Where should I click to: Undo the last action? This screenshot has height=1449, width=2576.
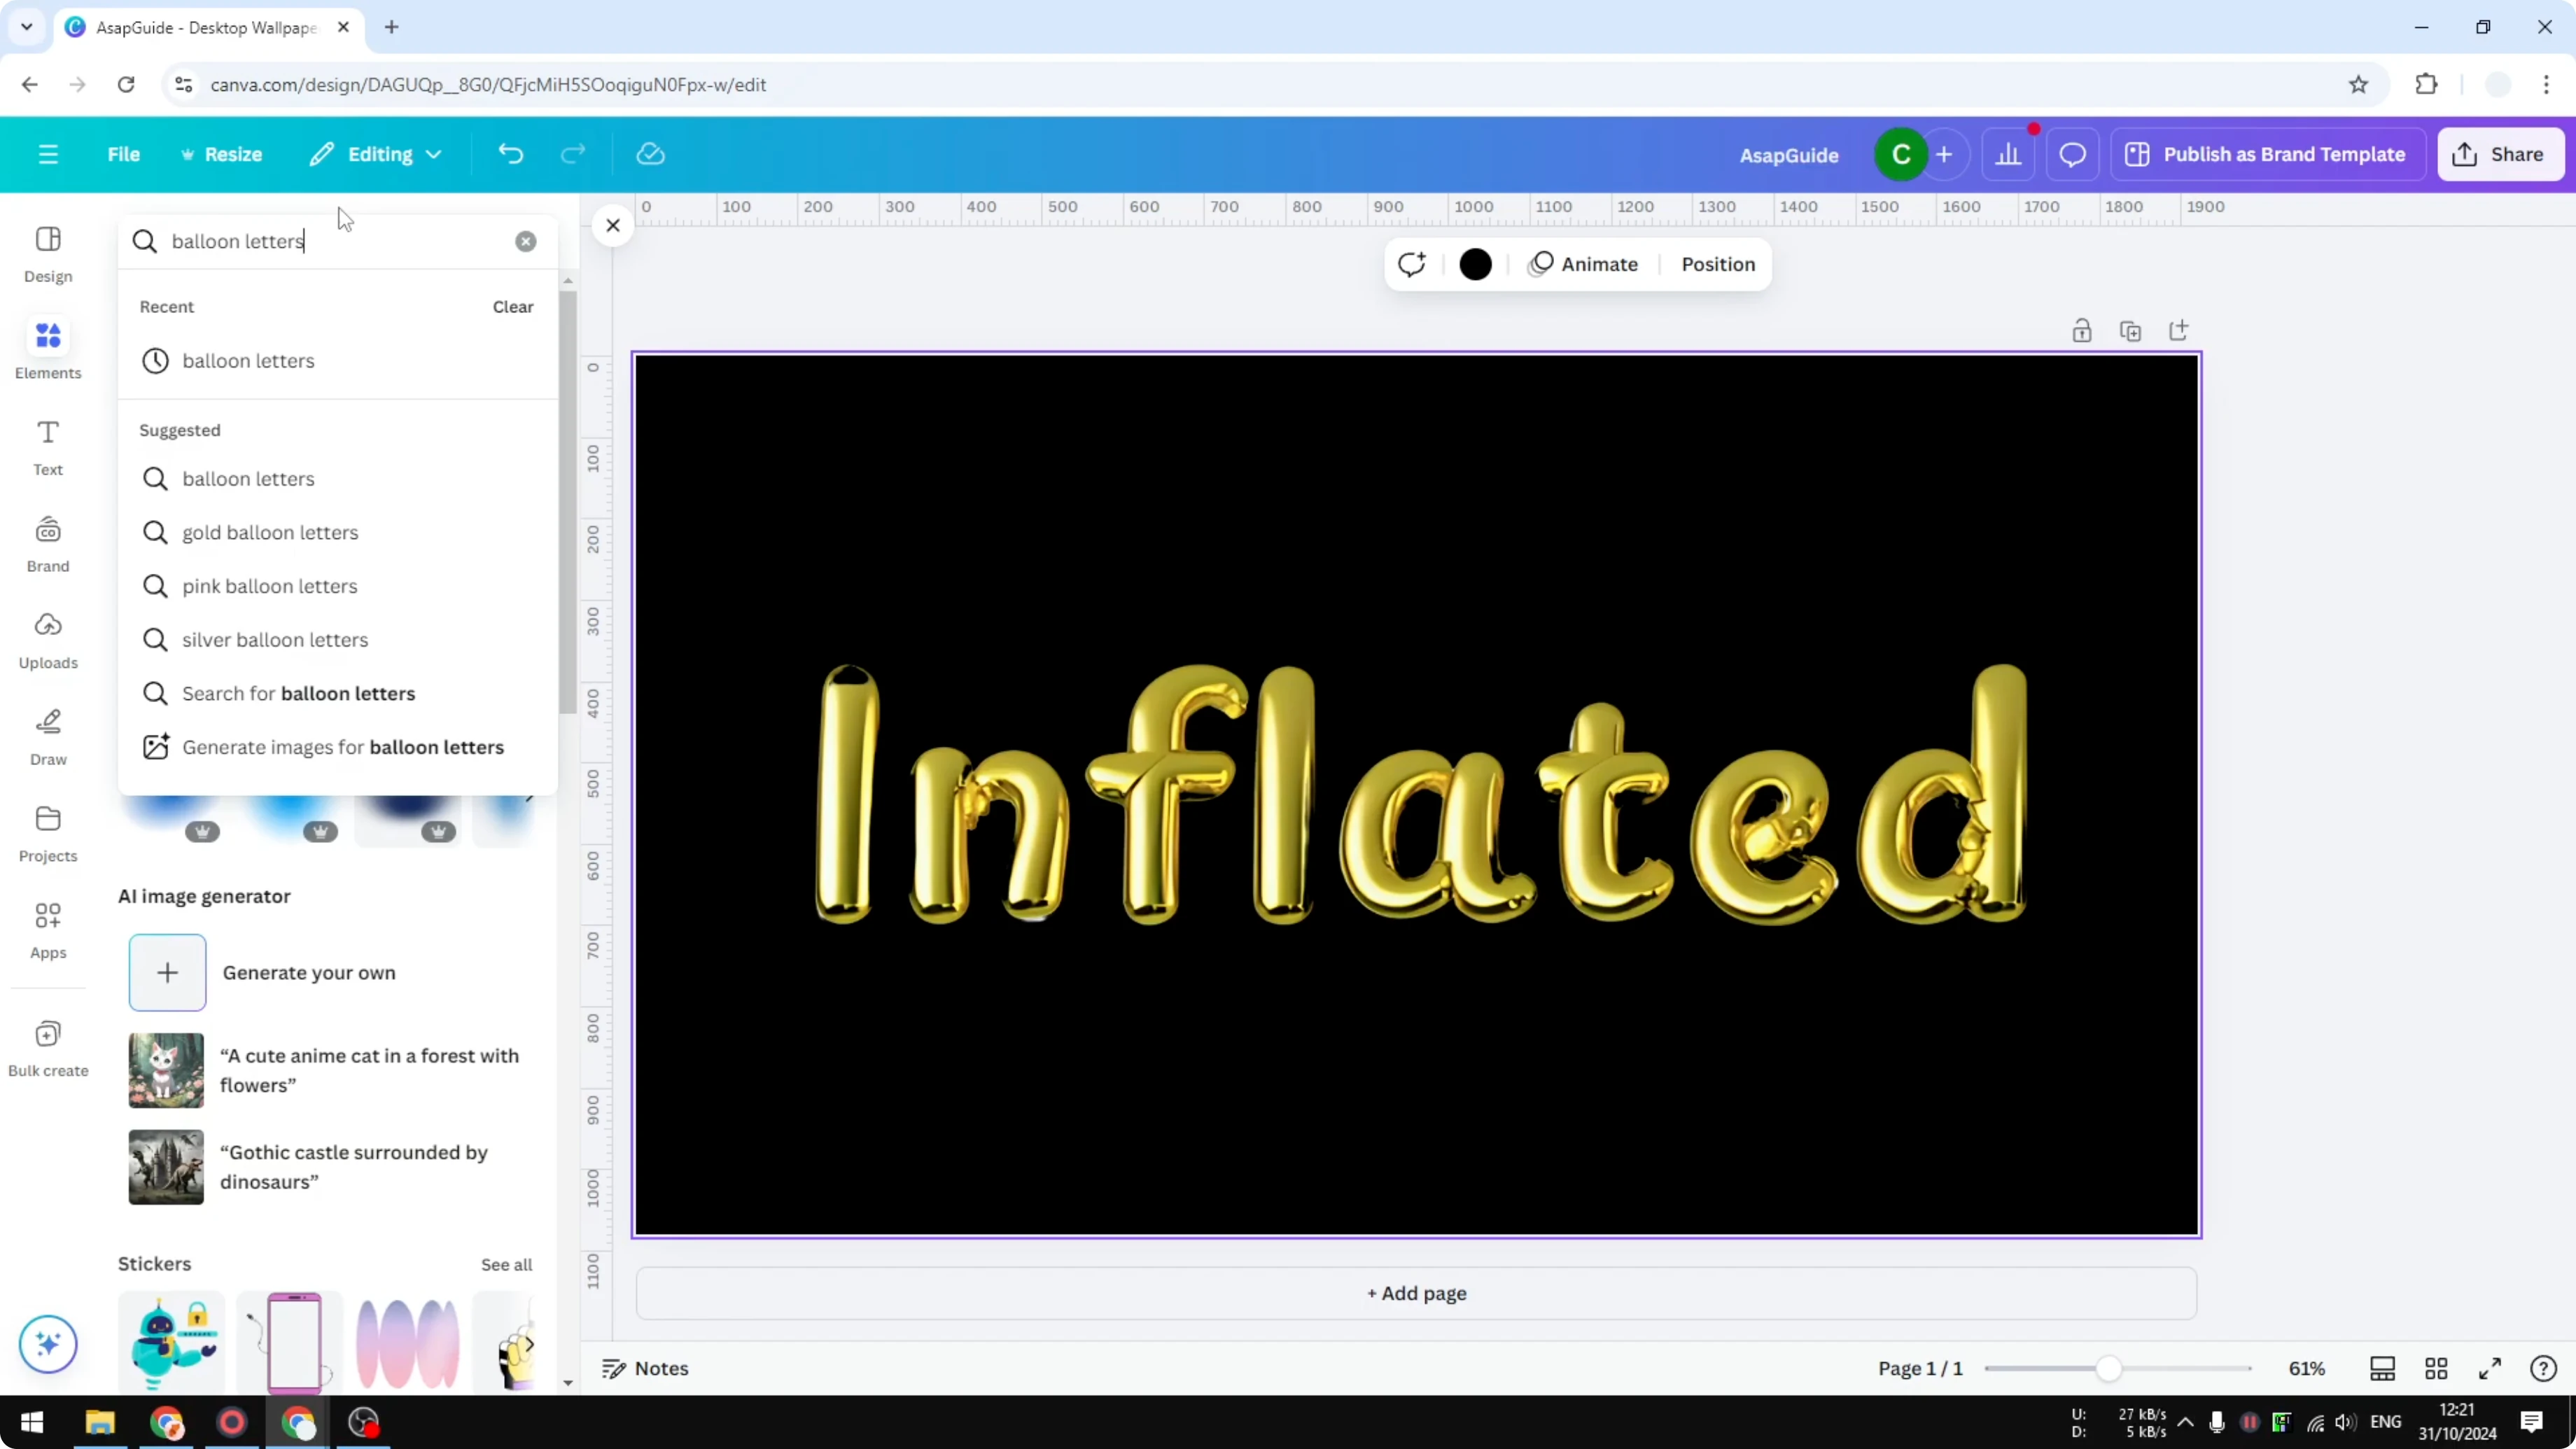point(510,153)
